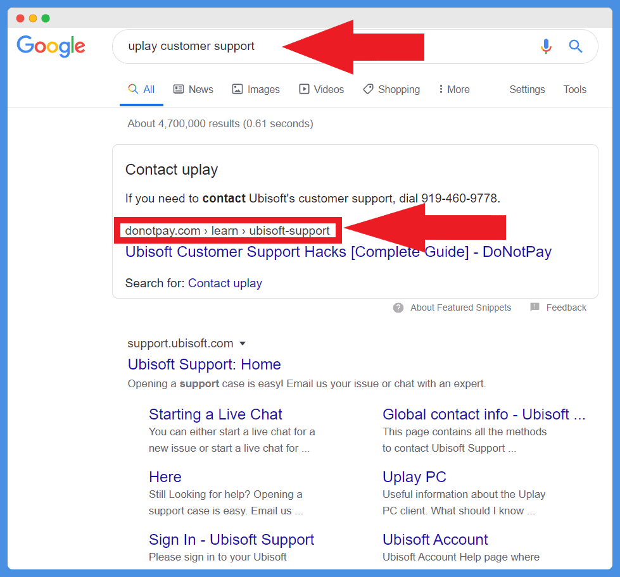Click 'Ubisoft Account Help page where' text
Screen dimensions: 620x577
click(461, 557)
